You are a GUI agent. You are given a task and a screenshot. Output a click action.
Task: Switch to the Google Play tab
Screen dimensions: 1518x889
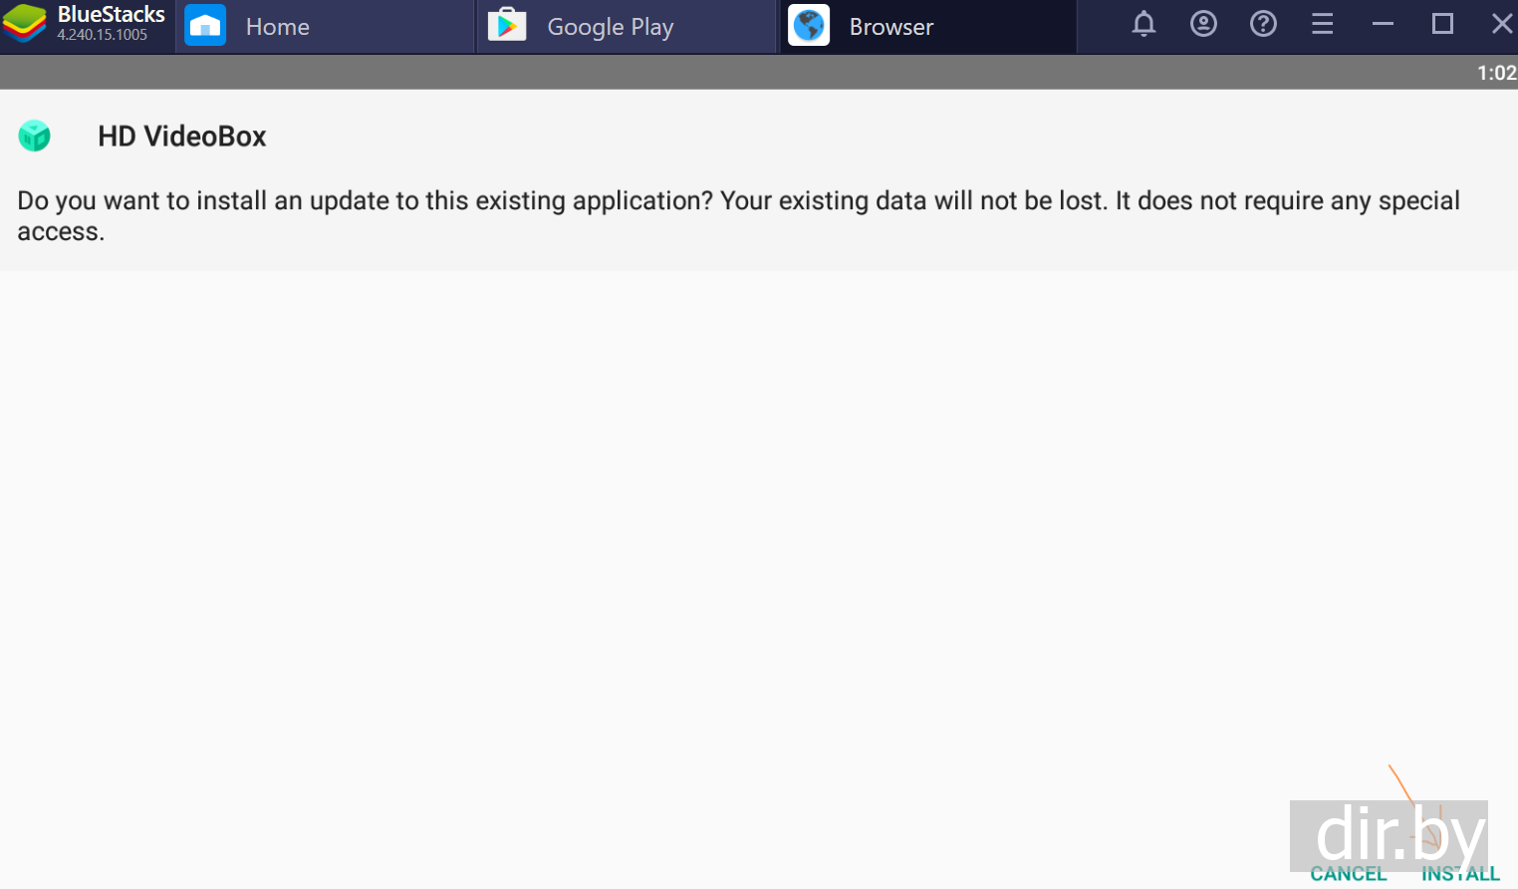click(610, 27)
